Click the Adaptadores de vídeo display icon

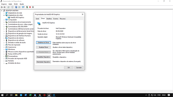click(x=7, y=15)
